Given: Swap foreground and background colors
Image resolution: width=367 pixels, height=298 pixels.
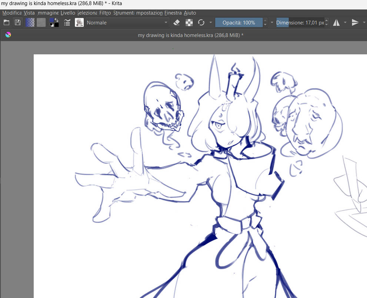Looking at the screenshot, I should (56, 20).
